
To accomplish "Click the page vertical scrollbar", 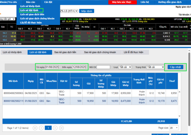I will tap(189, 89).
